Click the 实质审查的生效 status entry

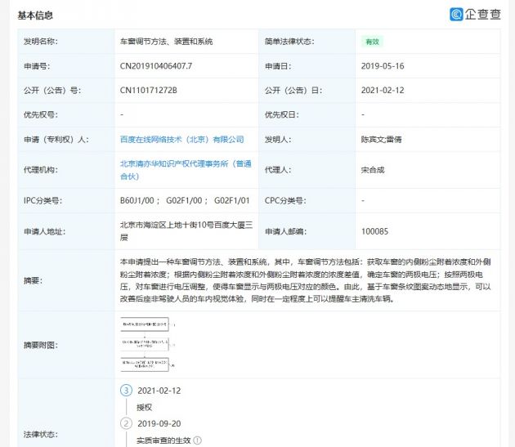pos(163,440)
